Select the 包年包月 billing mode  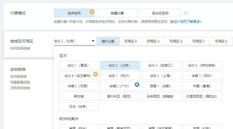pos(74,13)
